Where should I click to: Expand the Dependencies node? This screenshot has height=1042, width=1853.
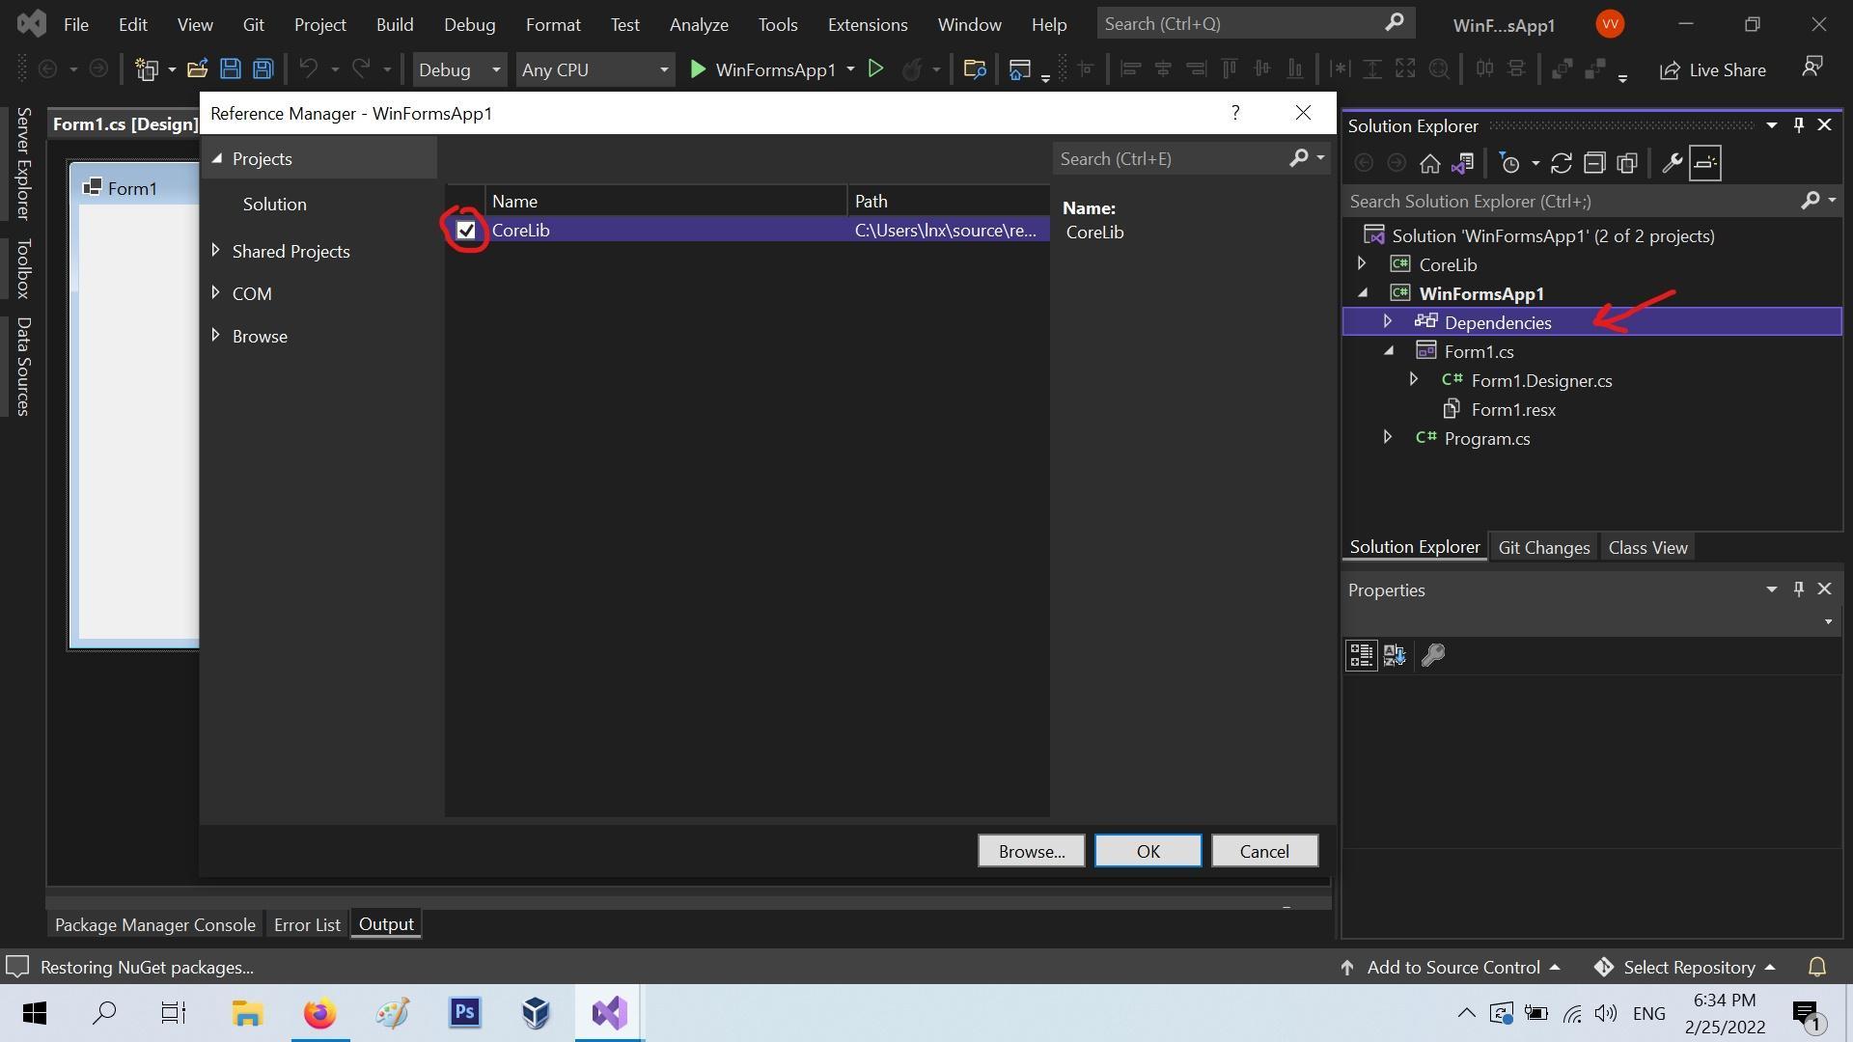pos(1388,321)
